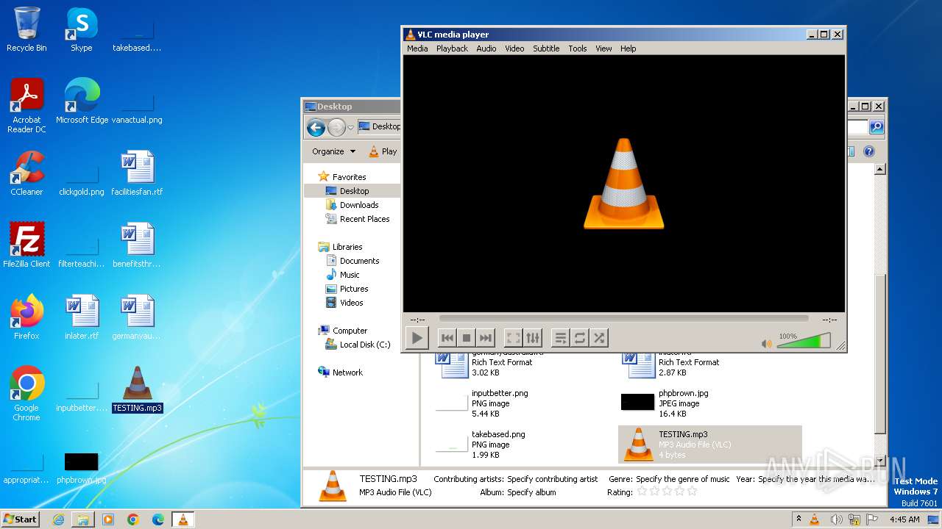Open Videos library
This screenshot has width=942, height=529.
click(x=351, y=303)
